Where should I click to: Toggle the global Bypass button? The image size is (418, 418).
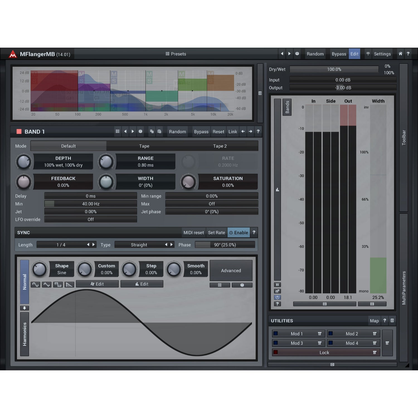339,54
